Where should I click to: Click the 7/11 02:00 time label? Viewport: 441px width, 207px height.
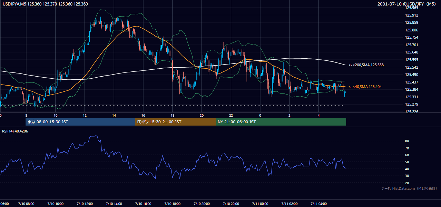click(x=290, y=204)
